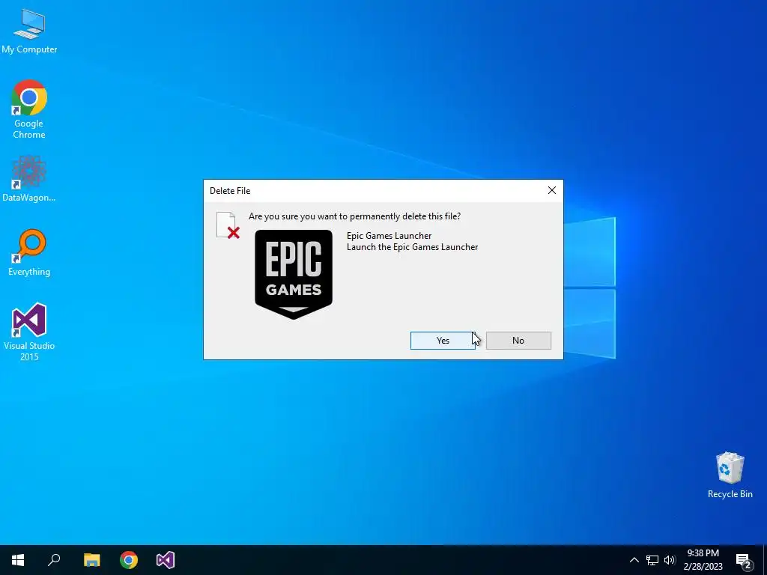
Task: Cancel deletion with the No button
Action: (518, 341)
